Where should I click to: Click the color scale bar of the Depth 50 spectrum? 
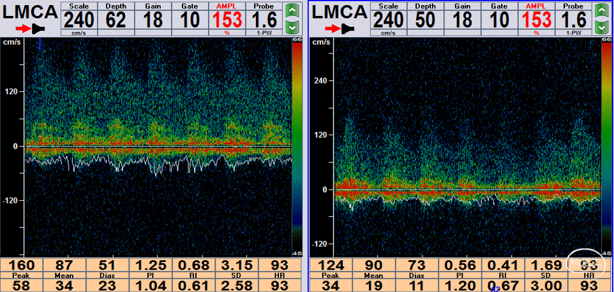click(x=606, y=147)
